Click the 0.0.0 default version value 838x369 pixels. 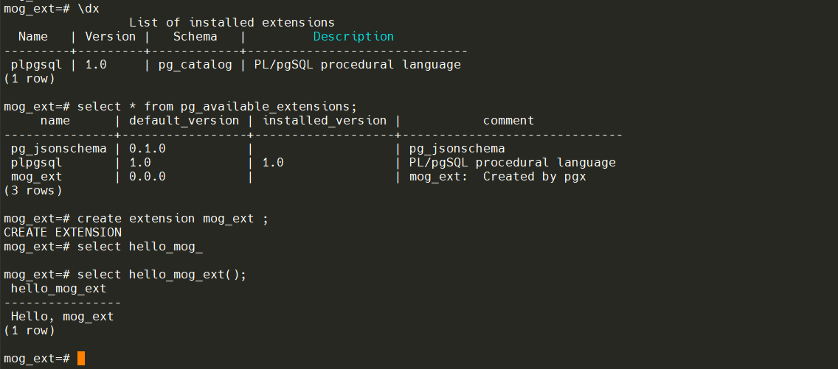(x=147, y=177)
